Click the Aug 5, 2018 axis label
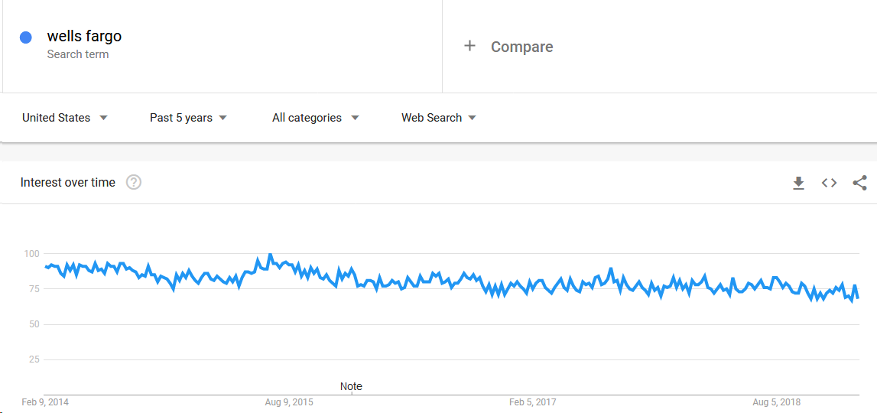 776,402
